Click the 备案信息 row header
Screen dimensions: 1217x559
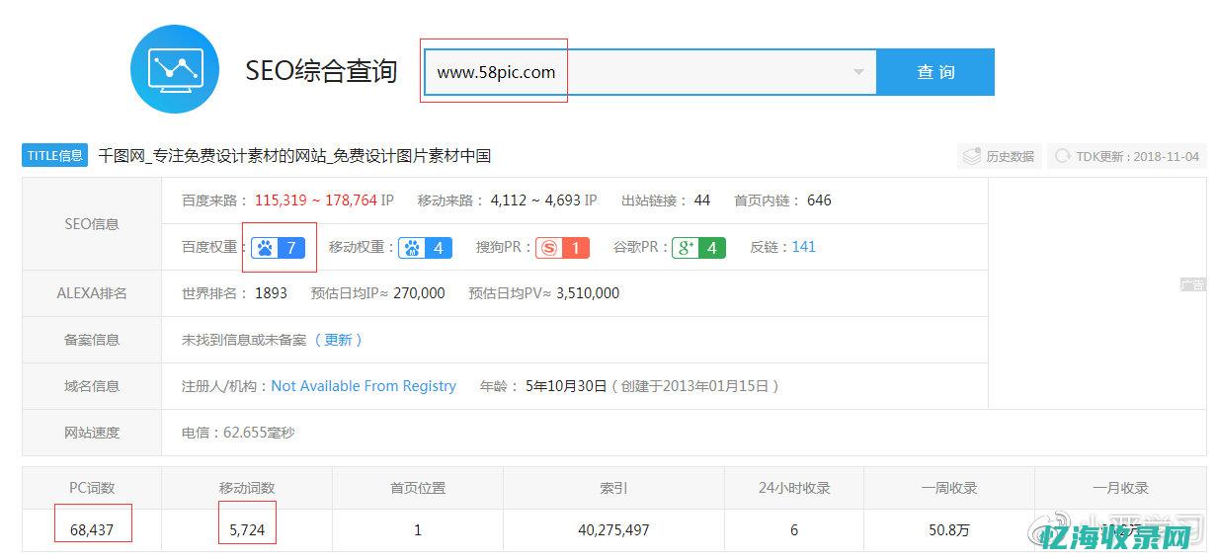[92, 340]
